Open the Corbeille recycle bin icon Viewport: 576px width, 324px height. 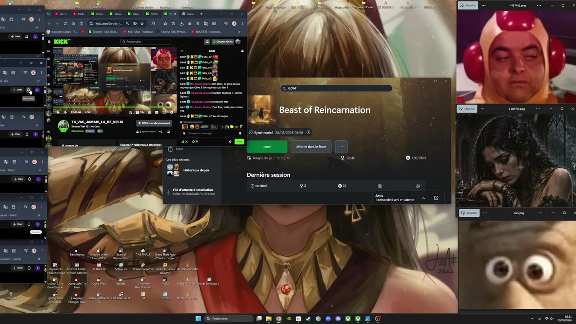click(x=11, y=295)
